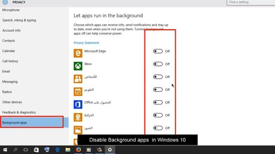The image size is (275, 154).
Task: Toggle background access for Xbox
Action: (158, 64)
